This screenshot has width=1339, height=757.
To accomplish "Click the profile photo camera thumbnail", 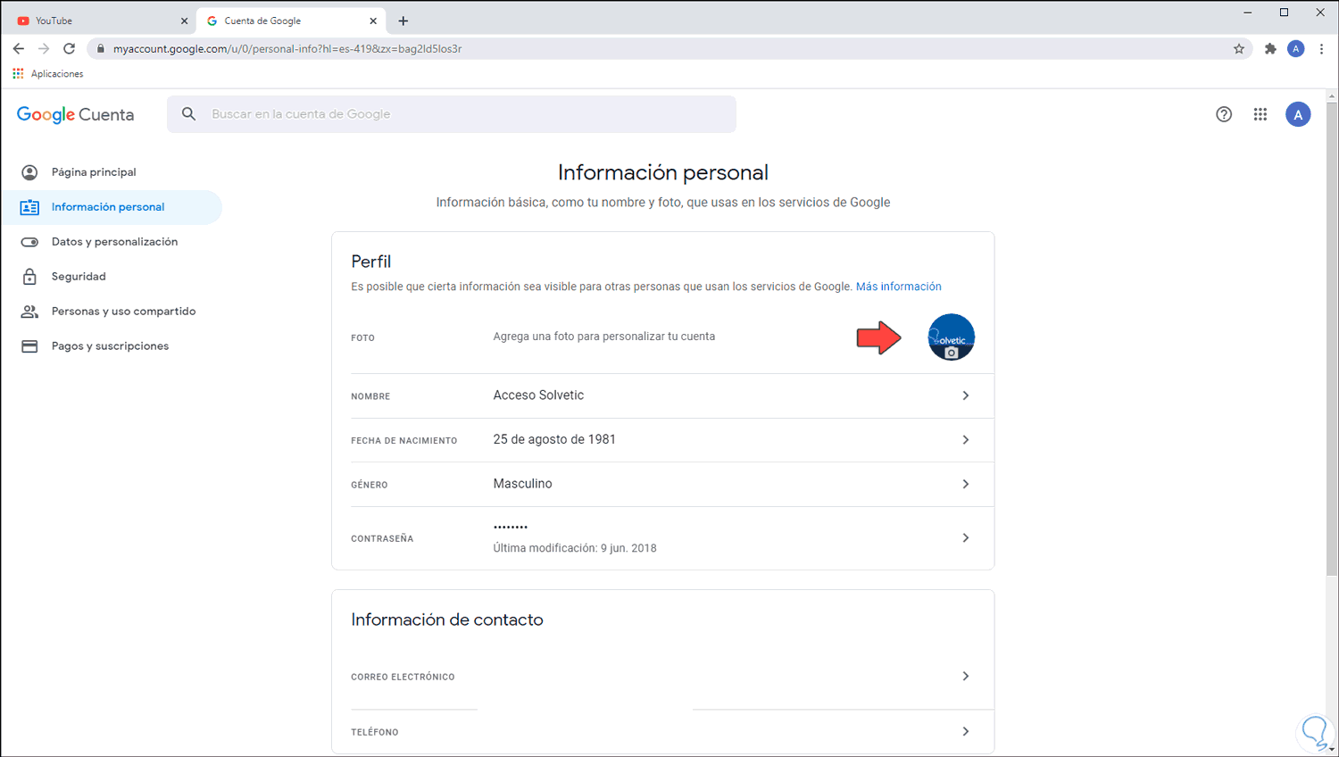I will click(x=951, y=337).
